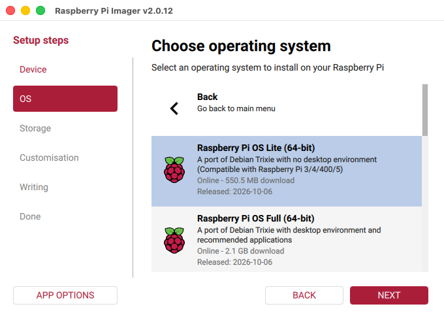444x315 pixels.
Task: Click the BACK button
Action: 304,295
